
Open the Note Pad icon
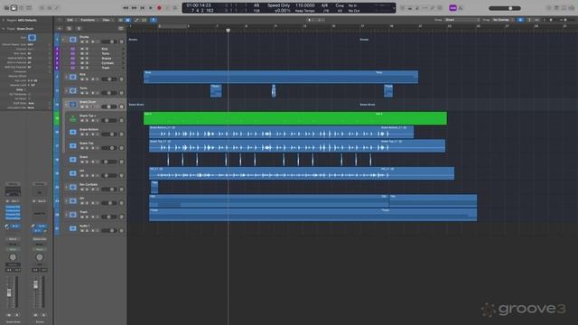556,8
